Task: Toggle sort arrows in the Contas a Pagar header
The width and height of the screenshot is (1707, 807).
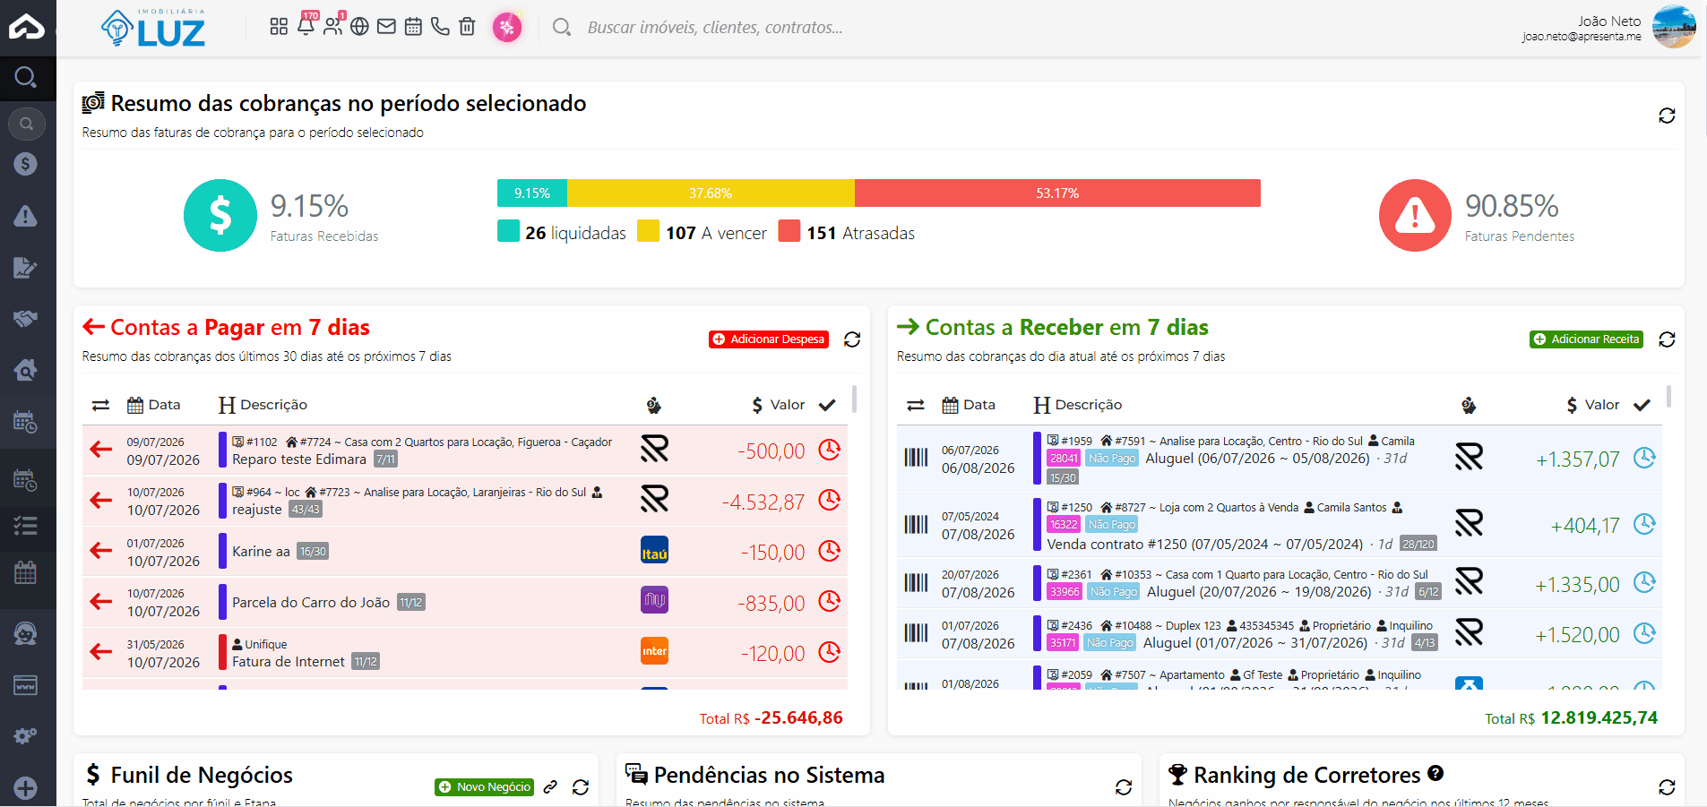Action: 100,406
